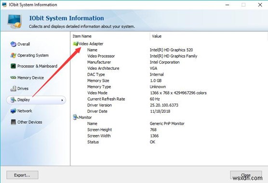Select the Screen Width row

point(99,136)
